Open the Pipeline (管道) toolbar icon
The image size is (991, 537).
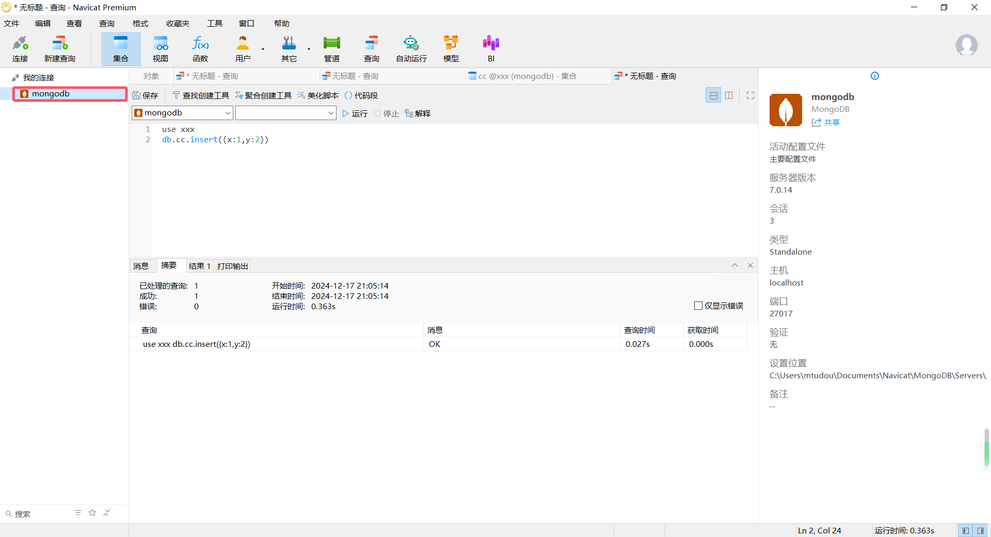click(x=332, y=49)
